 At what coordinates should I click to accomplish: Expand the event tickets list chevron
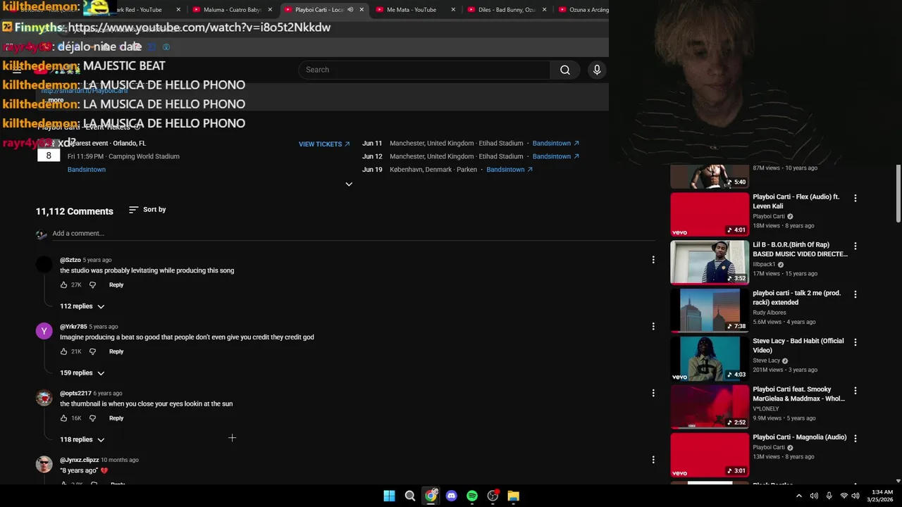tap(349, 184)
